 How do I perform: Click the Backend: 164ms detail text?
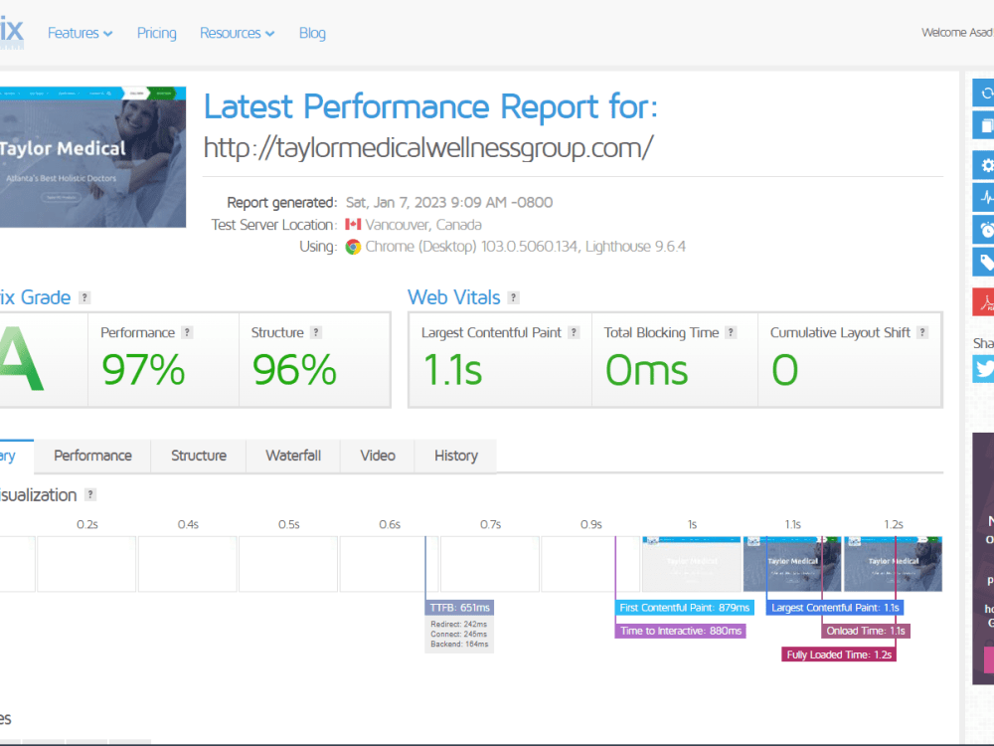(x=459, y=644)
